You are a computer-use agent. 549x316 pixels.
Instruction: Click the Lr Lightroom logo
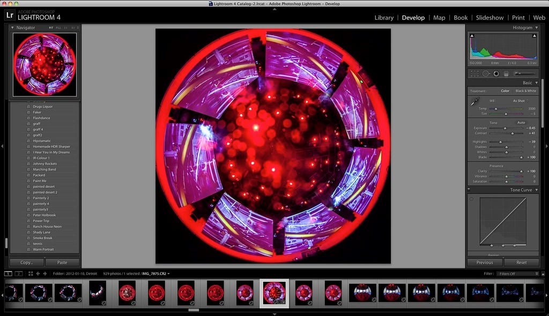click(x=10, y=16)
